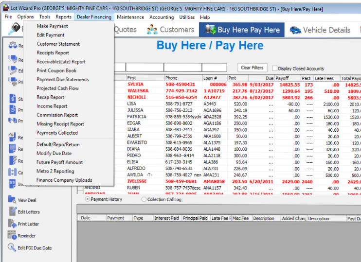Switch to the Quotes tab
The height and width of the screenshot is (262, 361).
click(x=126, y=30)
